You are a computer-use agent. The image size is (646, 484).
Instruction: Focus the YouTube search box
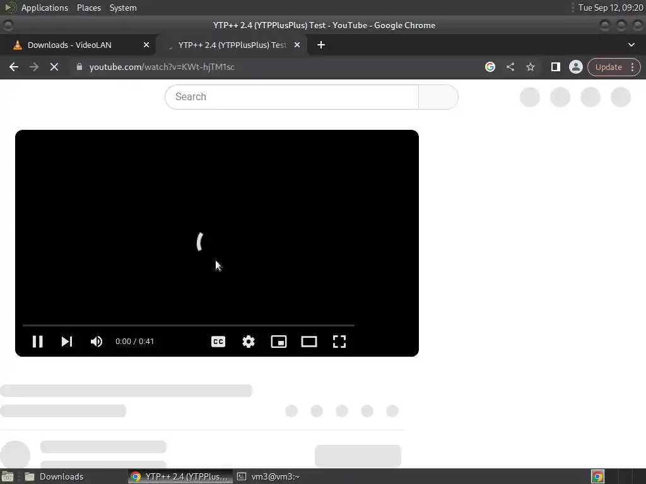(291, 96)
